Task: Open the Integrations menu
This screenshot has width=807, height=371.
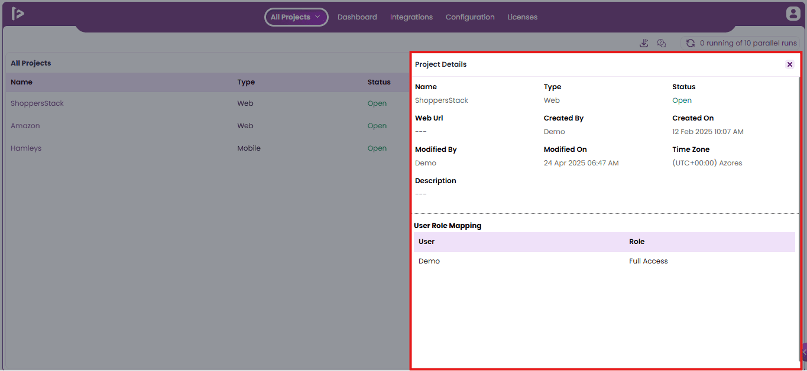Action: (411, 17)
